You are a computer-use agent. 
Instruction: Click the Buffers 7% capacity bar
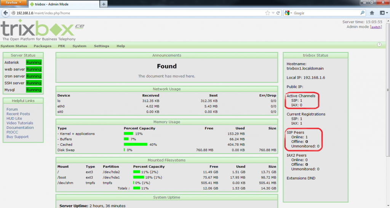(126, 139)
